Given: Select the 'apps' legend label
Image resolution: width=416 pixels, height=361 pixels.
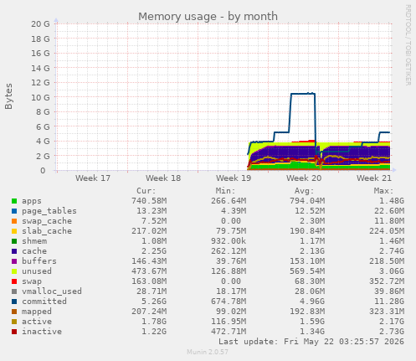Looking at the screenshot, I should (x=32, y=201).
